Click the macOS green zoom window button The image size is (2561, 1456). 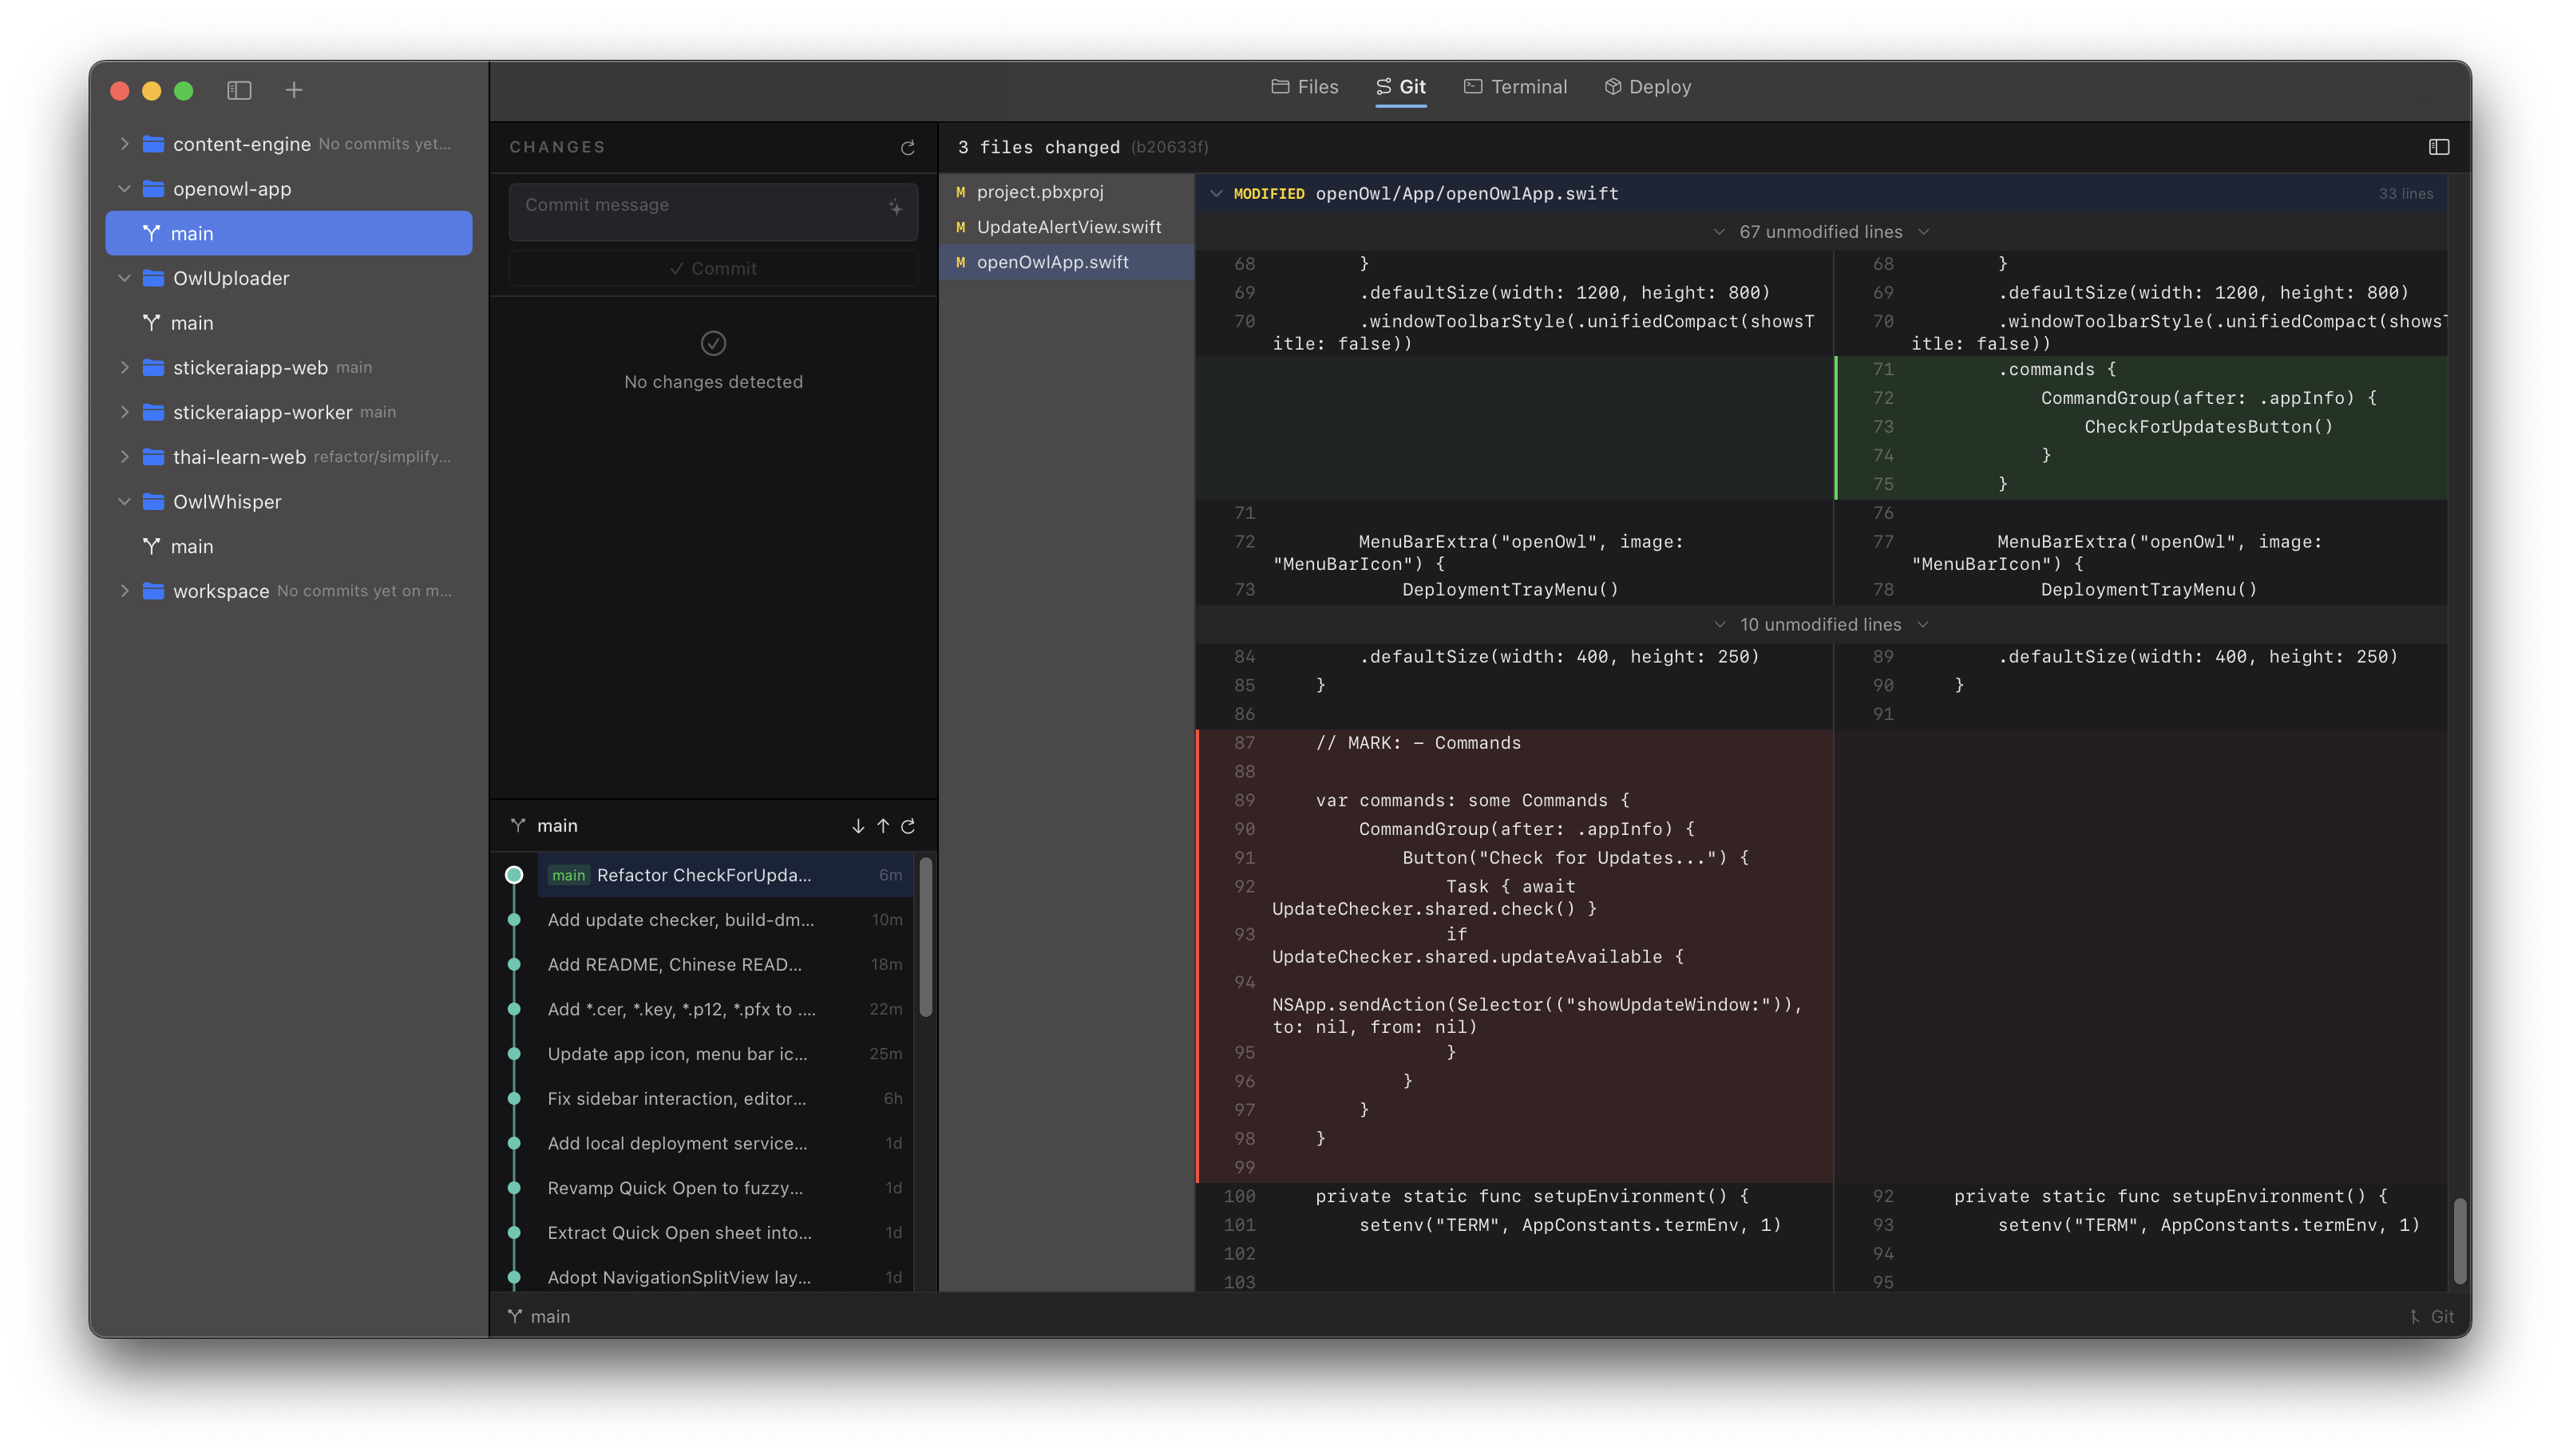184,91
